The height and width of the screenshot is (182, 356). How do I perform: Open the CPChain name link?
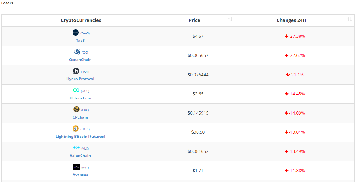[80, 117]
